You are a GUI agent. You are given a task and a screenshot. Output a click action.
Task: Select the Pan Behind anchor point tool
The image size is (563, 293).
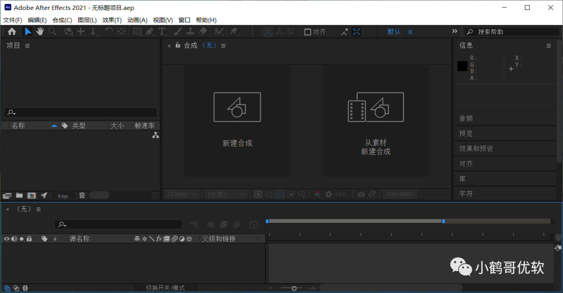[x=121, y=32]
